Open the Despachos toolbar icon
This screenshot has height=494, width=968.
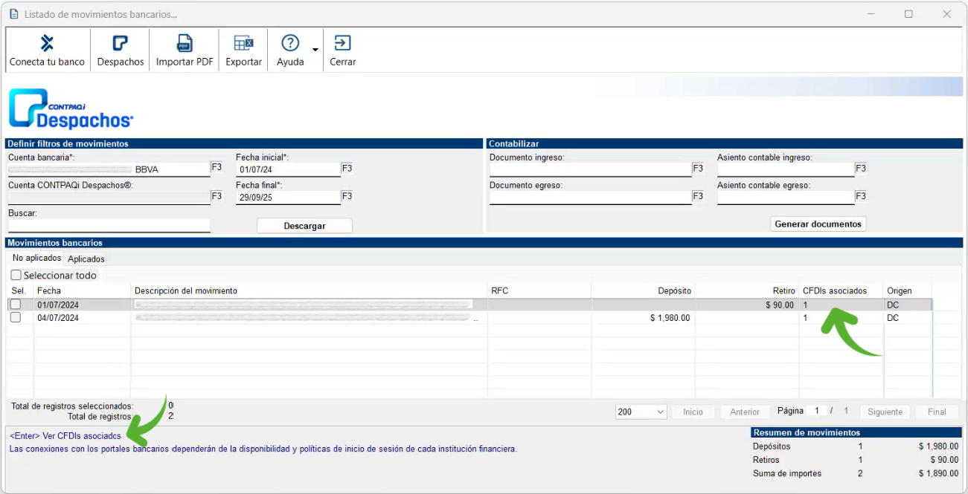pyautogui.click(x=120, y=43)
